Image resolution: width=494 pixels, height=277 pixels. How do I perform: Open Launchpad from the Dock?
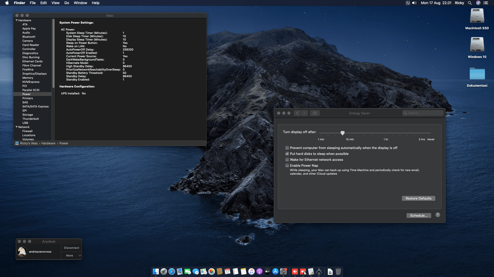click(x=164, y=271)
